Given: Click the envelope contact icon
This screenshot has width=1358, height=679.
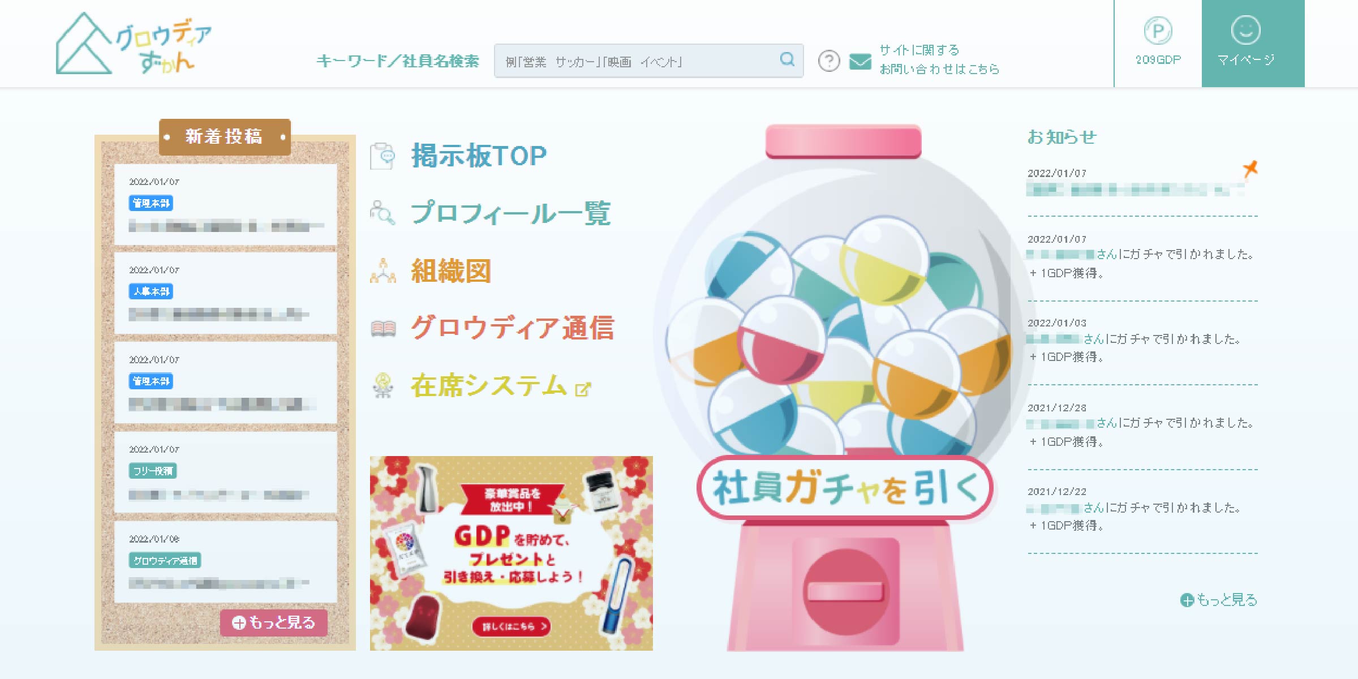Looking at the screenshot, I should (860, 61).
